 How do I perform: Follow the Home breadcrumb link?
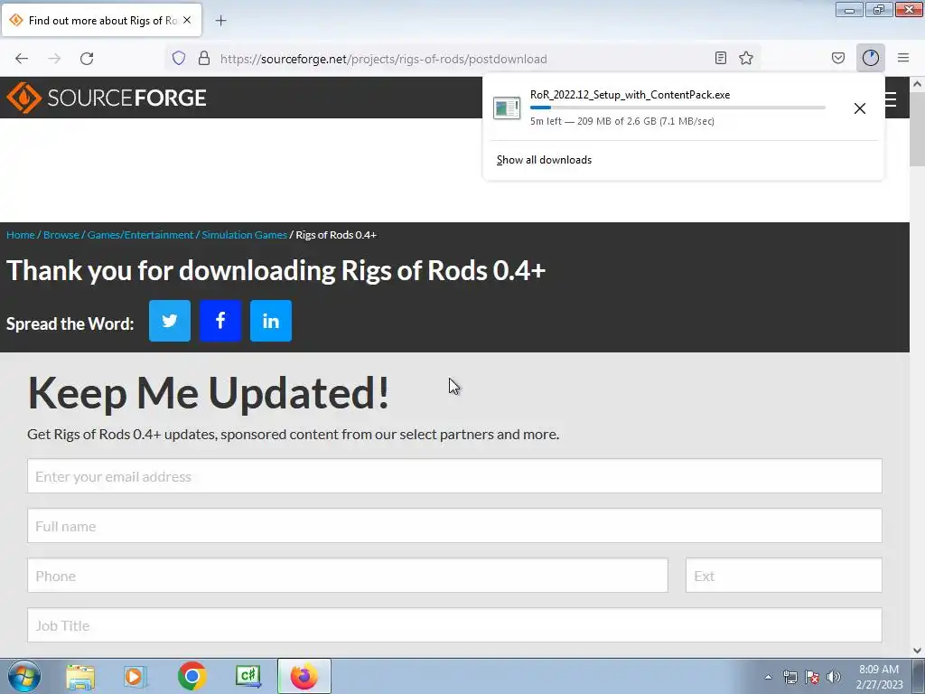point(21,235)
